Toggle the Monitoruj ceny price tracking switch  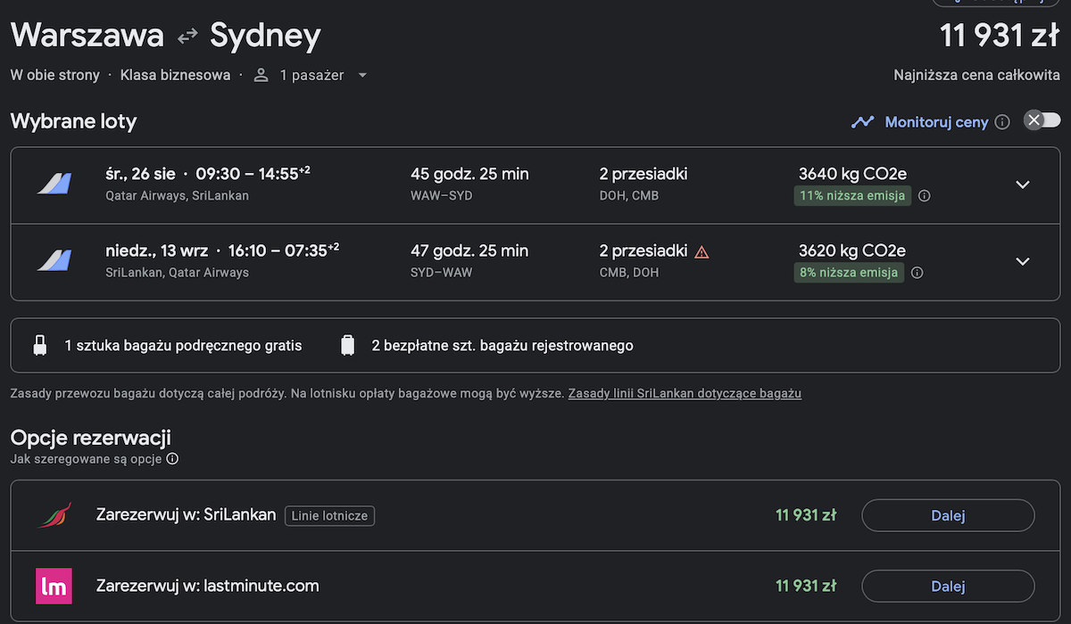(1042, 120)
